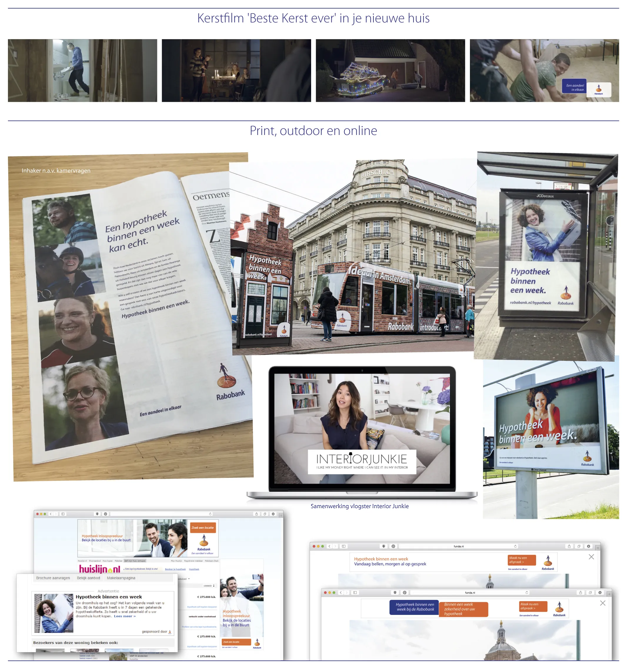Open downloads in upper funda.nl window
634x669 pixels.
click(588, 546)
